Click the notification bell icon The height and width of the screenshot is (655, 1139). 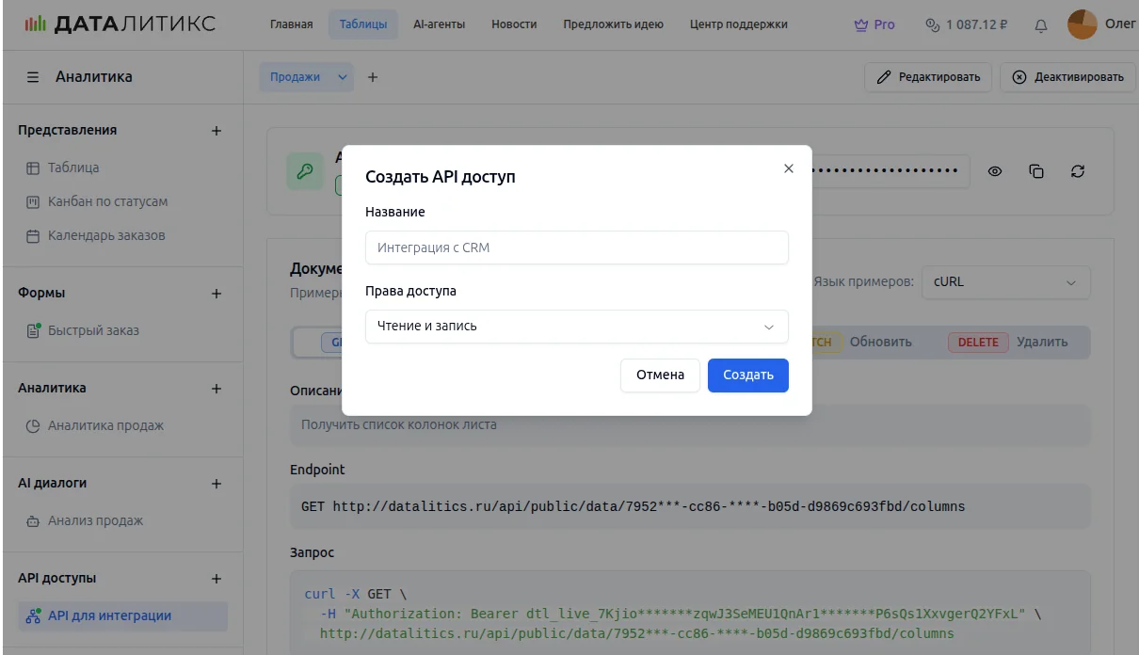[1040, 25]
